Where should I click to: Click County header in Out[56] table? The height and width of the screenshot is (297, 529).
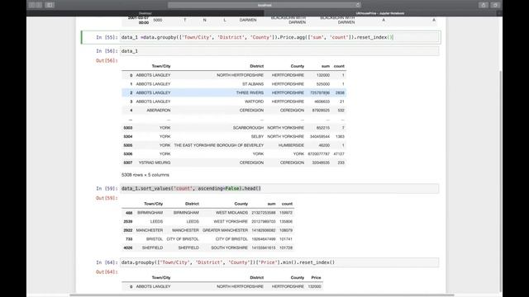298,66
